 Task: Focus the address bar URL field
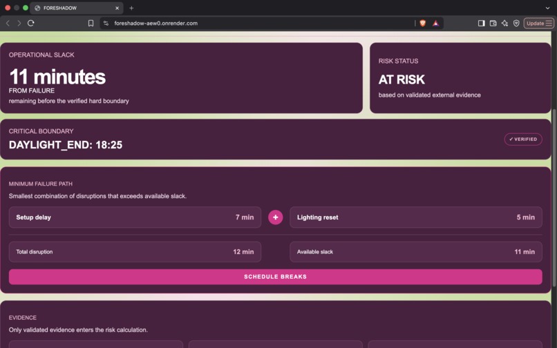coord(257,23)
